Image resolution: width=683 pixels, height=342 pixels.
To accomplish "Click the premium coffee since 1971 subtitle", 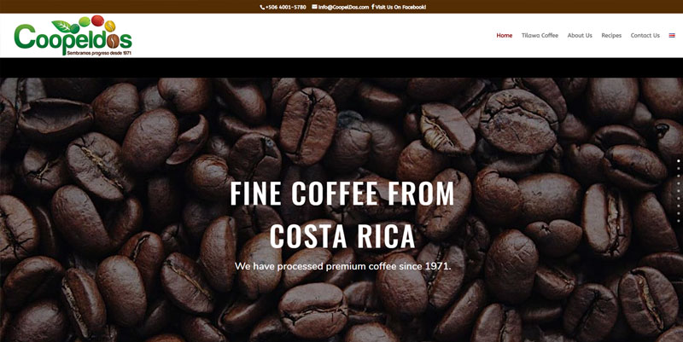I will 343,266.
